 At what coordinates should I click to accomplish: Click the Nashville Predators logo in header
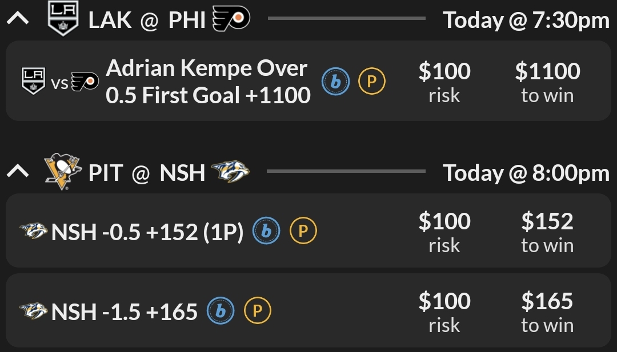click(230, 171)
